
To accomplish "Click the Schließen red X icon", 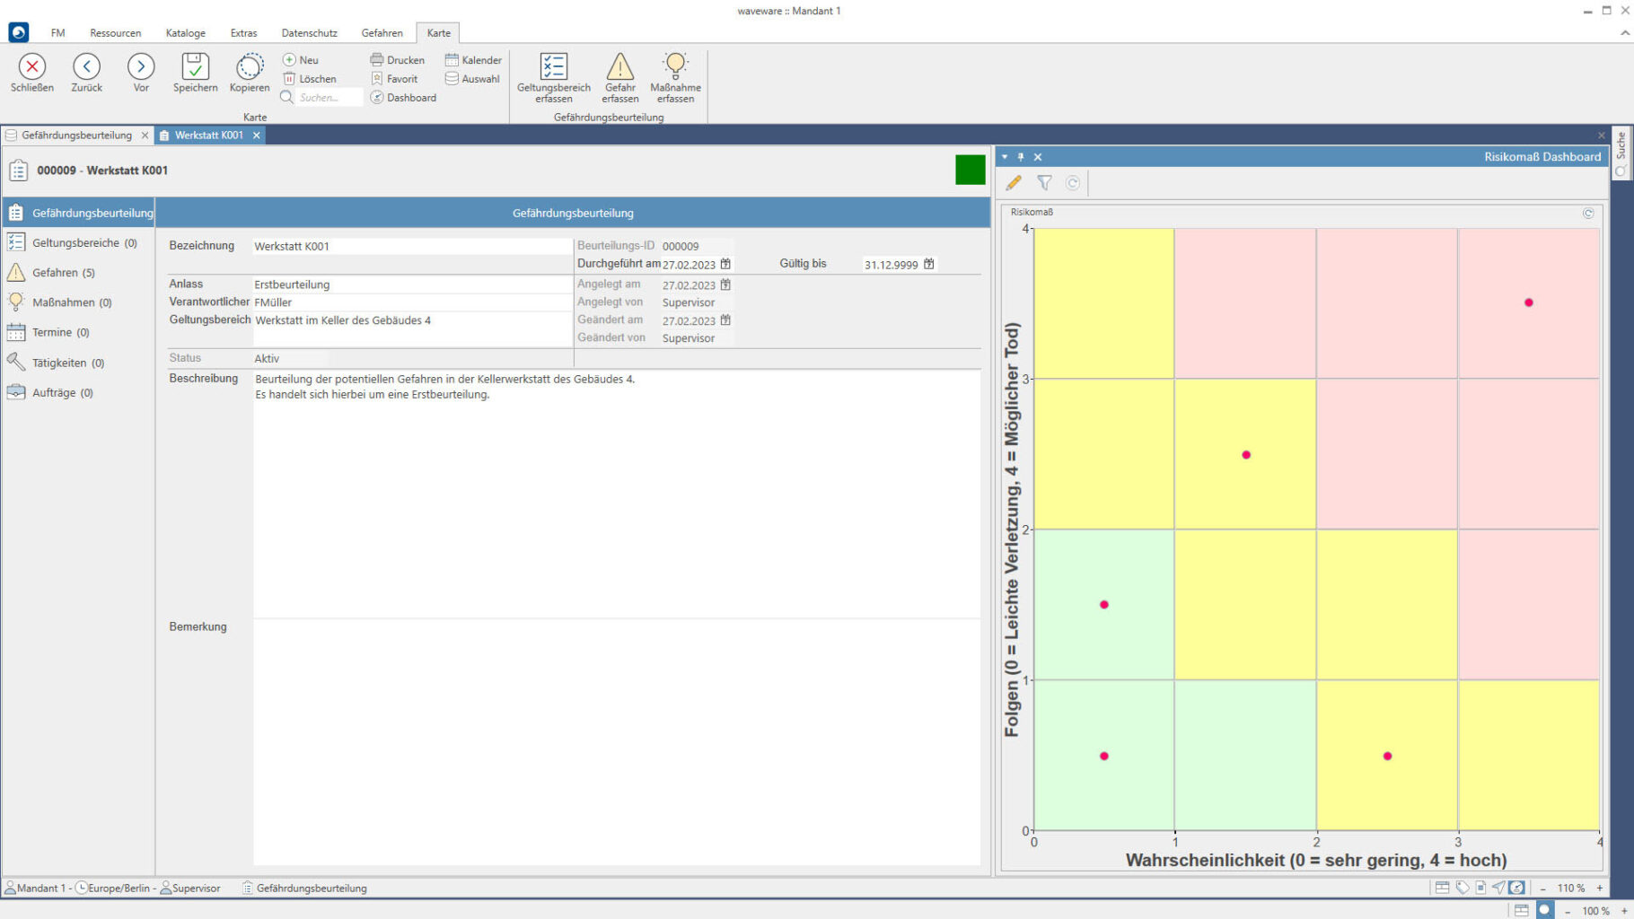I will (x=32, y=67).
